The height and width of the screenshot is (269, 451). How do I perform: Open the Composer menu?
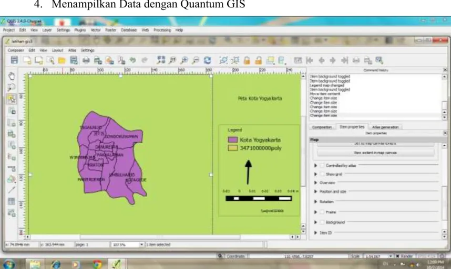coord(16,50)
